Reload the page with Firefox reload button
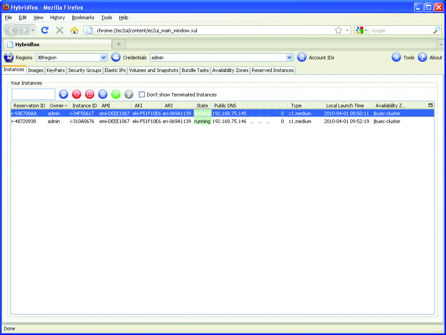Image resolution: width=446 pixels, height=335 pixels. point(44,30)
